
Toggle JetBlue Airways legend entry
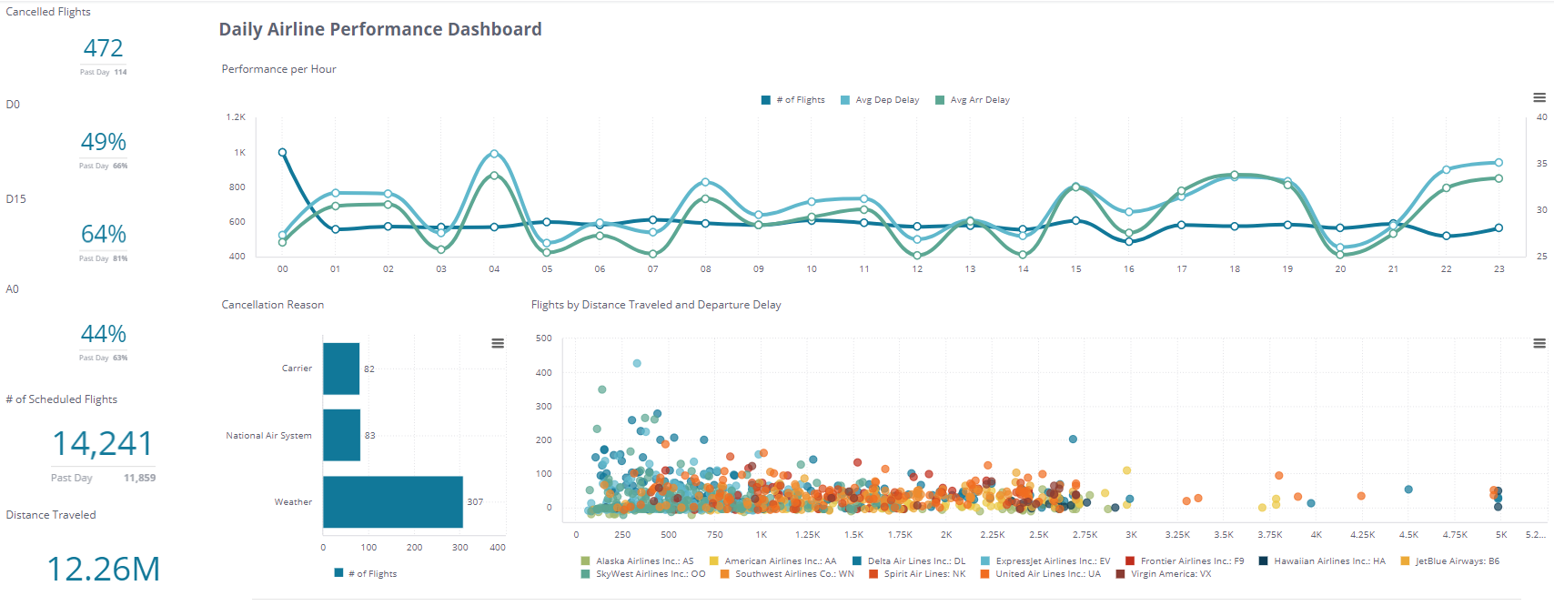[1456, 561]
